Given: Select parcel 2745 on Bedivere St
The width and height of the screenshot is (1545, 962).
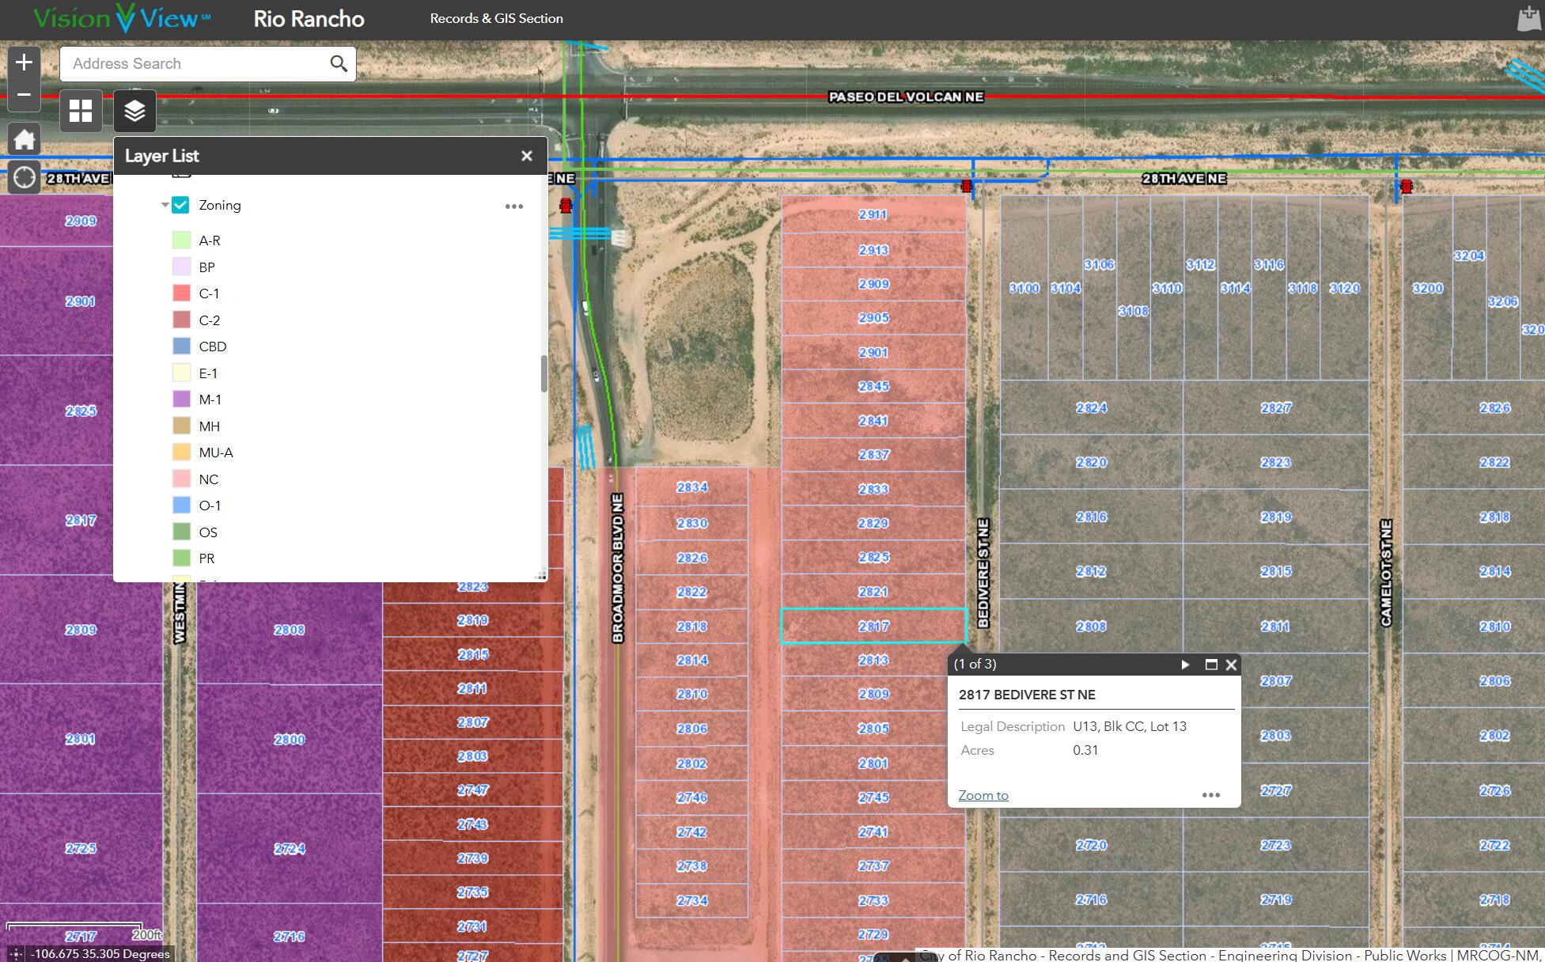Looking at the screenshot, I should tap(873, 797).
